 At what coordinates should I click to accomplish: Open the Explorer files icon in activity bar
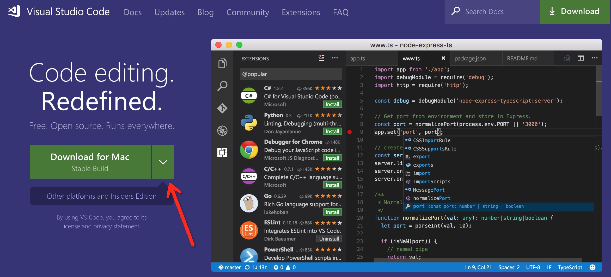(x=222, y=63)
